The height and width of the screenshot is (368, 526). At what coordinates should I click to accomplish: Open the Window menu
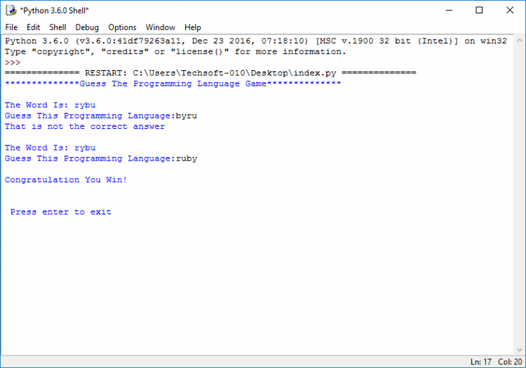pos(161,27)
